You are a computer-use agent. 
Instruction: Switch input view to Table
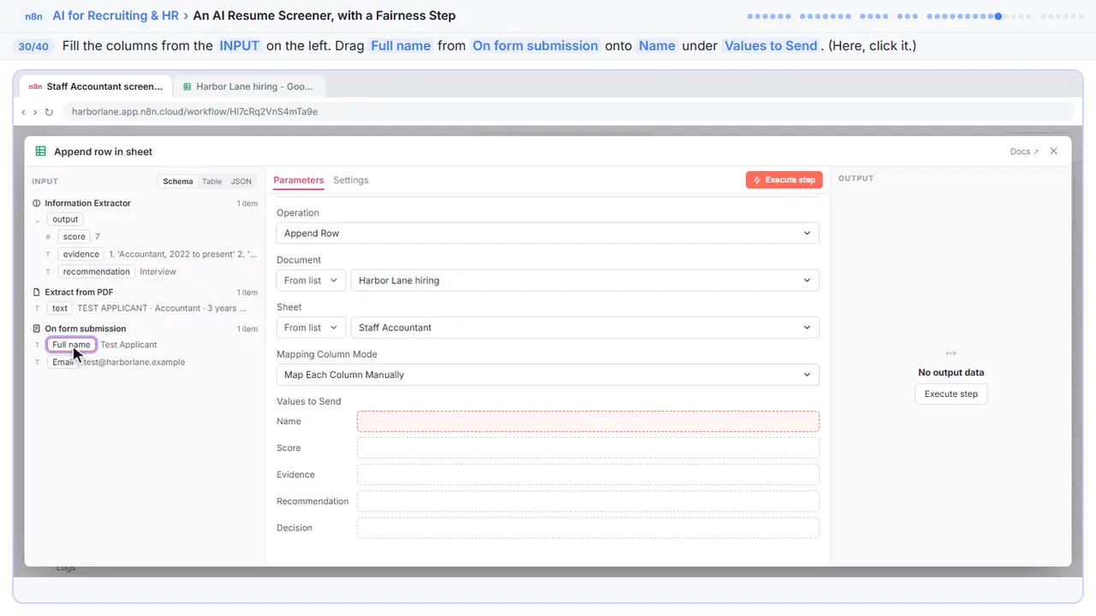pos(211,181)
